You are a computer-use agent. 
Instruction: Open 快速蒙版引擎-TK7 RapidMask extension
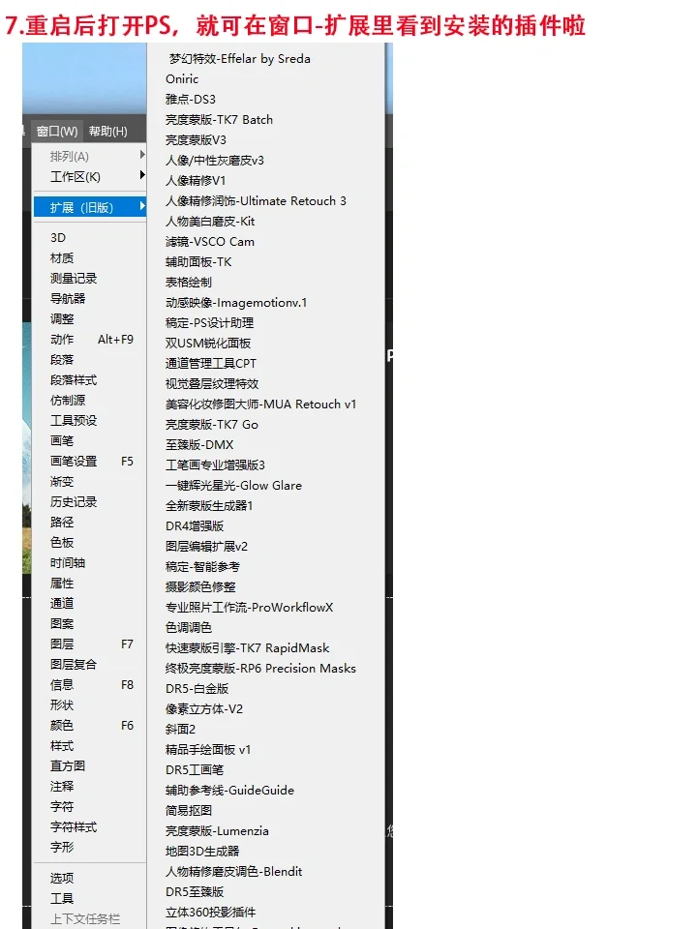pyautogui.click(x=248, y=647)
